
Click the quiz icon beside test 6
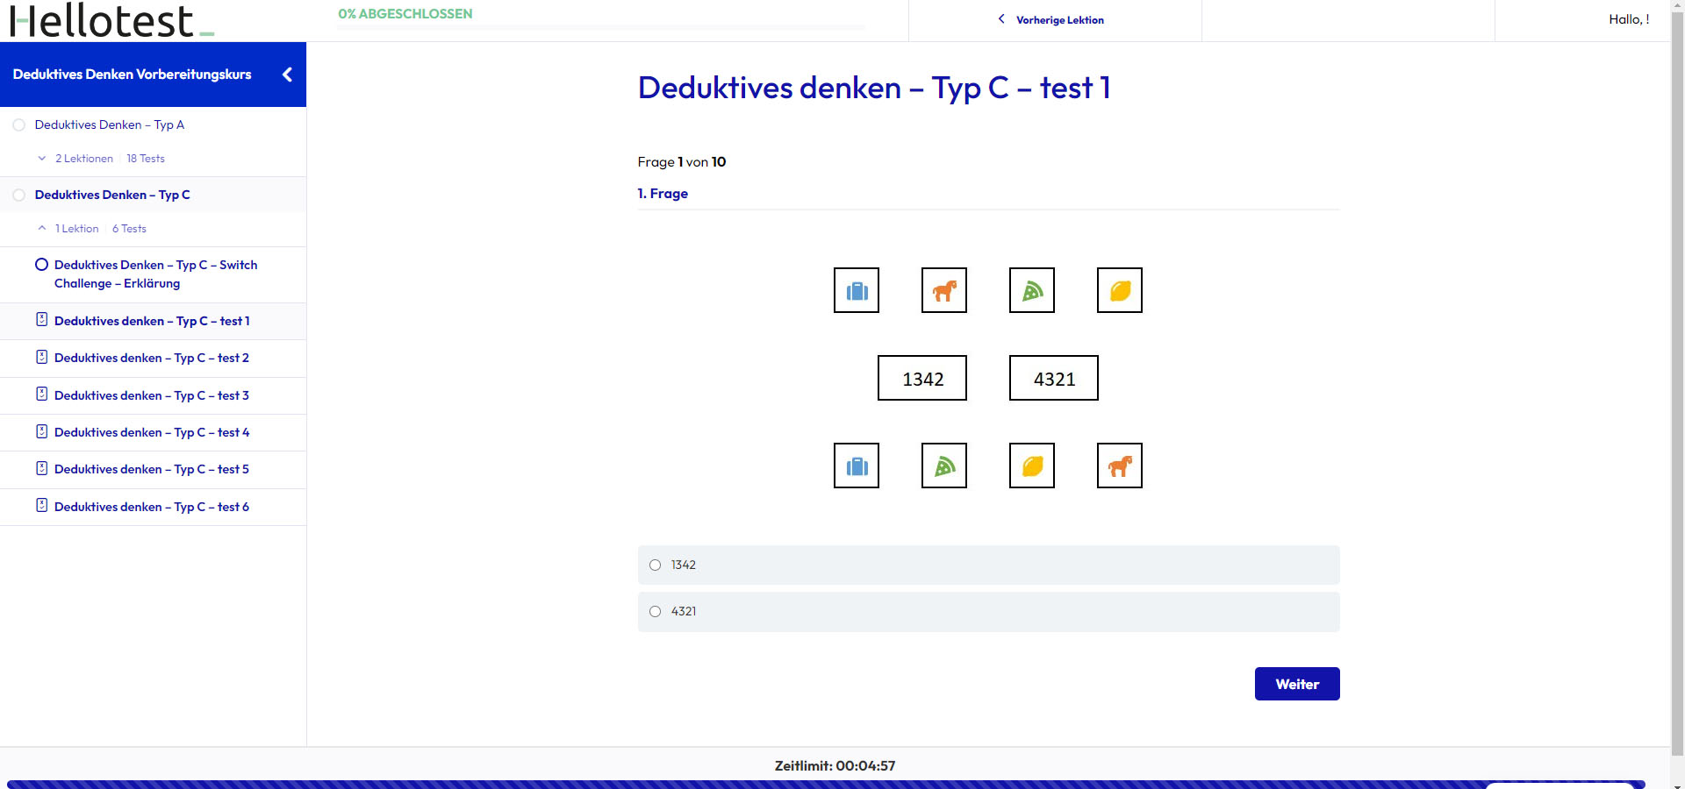click(x=41, y=506)
